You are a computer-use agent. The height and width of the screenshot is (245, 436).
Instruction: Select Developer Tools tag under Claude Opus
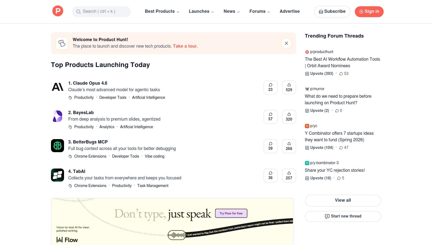(x=113, y=97)
